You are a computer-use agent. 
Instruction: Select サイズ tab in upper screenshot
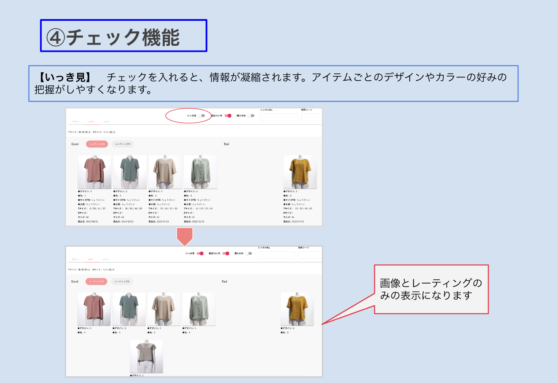click(x=107, y=121)
